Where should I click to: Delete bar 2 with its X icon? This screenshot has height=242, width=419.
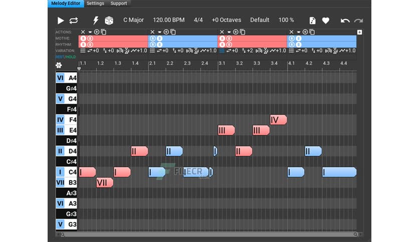coord(152,32)
